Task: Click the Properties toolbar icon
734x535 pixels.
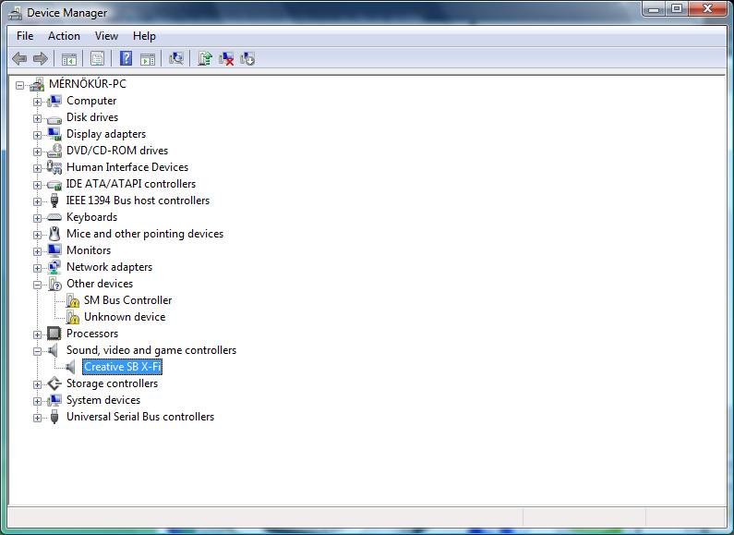Action: coord(97,58)
